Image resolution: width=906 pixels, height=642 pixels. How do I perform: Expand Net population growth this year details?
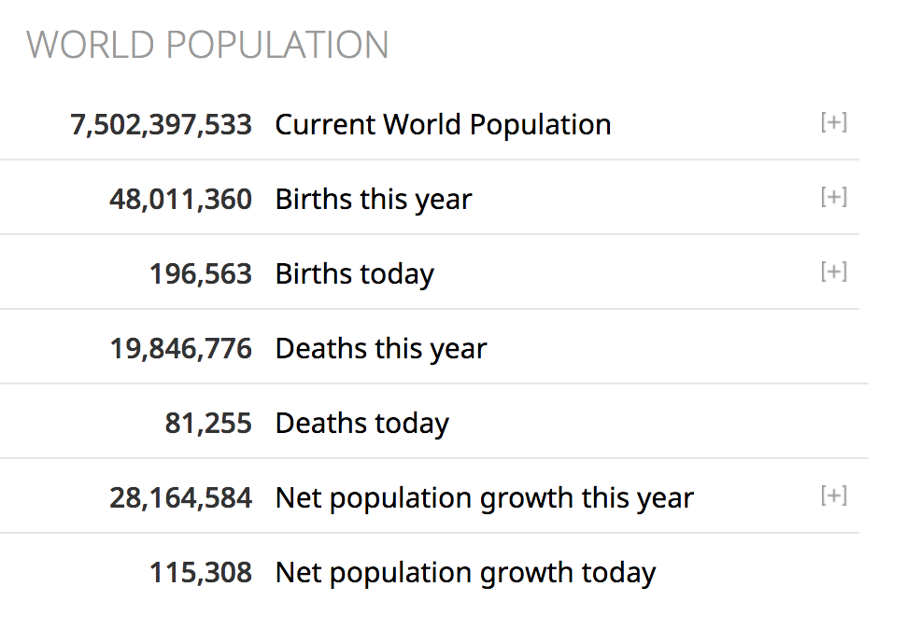833,496
